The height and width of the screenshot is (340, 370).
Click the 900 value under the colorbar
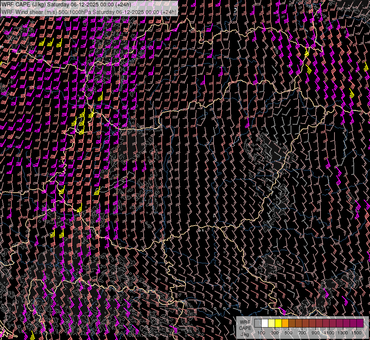[x=316, y=333]
